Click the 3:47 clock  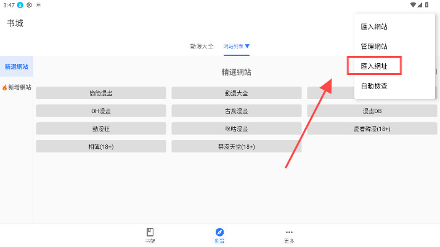[9, 5]
